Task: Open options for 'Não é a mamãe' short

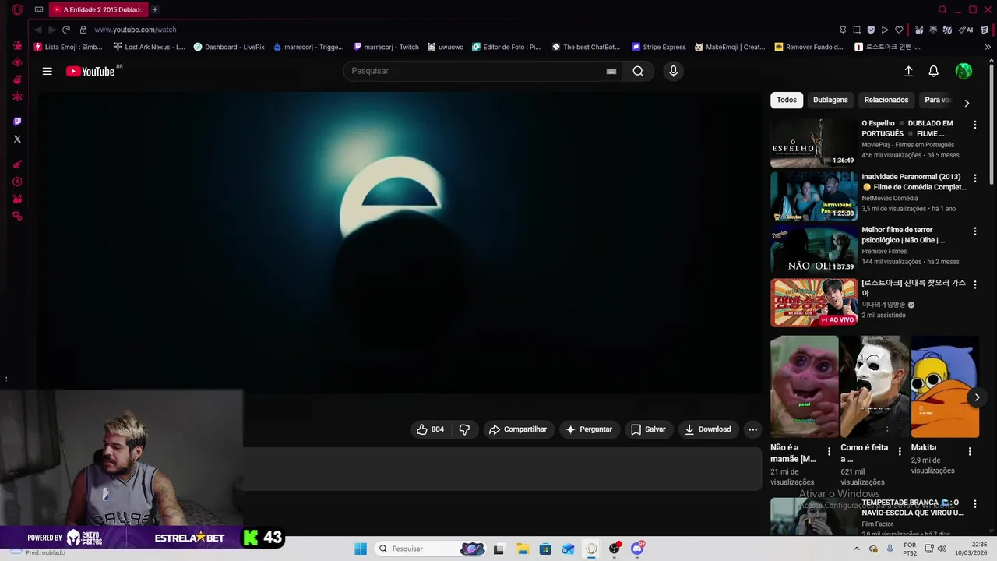Action: coord(829,451)
